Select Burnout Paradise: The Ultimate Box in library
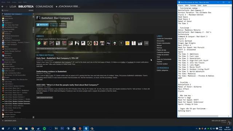 point(16,79)
